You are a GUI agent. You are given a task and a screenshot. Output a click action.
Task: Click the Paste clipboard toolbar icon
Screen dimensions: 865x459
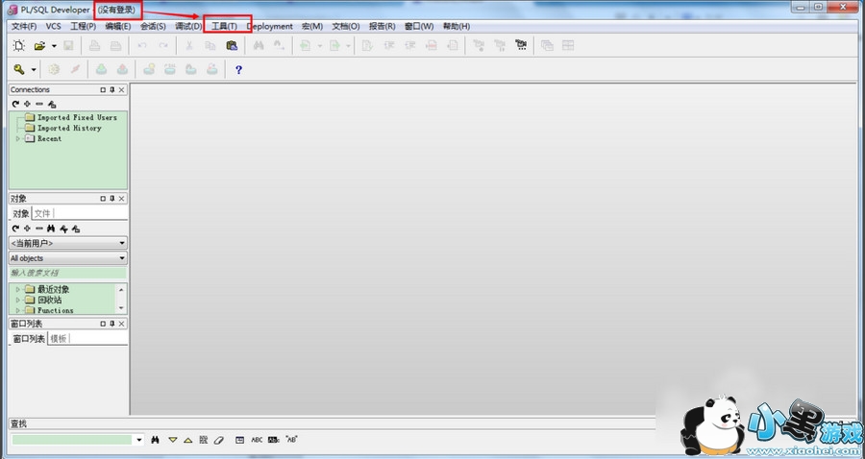pyautogui.click(x=232, y=46)
